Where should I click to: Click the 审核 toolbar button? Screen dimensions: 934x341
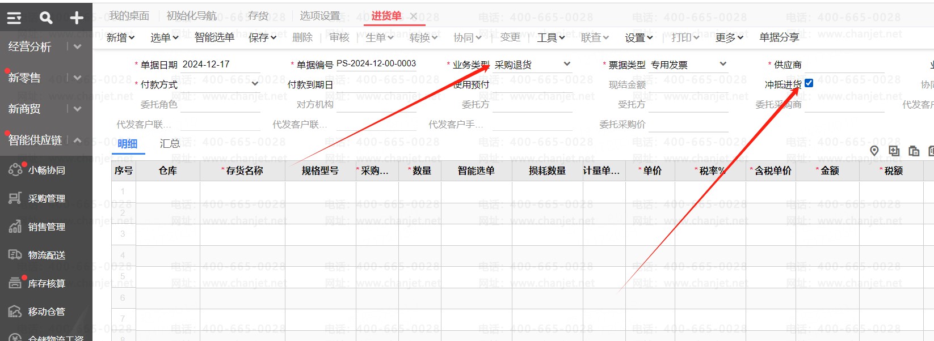pyautogui.click(x=339, y=37)
